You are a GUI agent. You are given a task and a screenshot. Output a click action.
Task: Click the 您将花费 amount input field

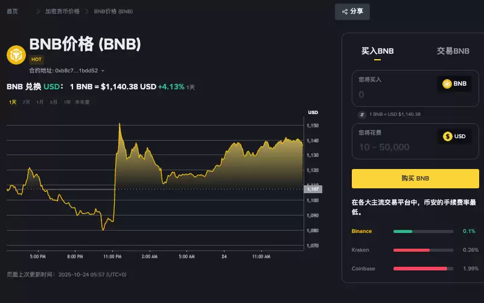[x=392, y=147]
